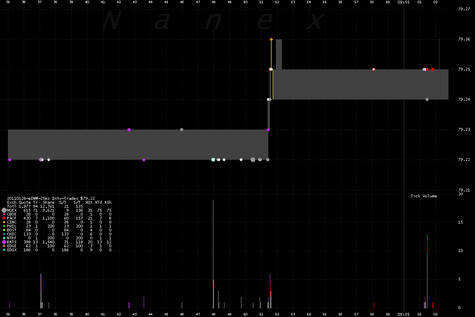Select the orange EDGE trade diamond at 79.26
The width and height of the screenshot is (475, 317).
(271, 39)
